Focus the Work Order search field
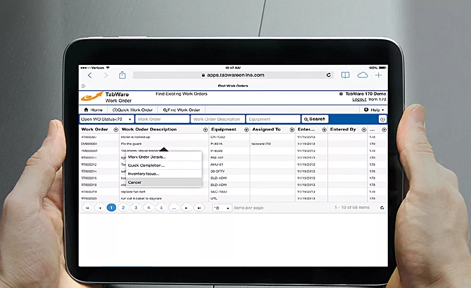Screen dimensions: 471x288 [x=162, y=119]
